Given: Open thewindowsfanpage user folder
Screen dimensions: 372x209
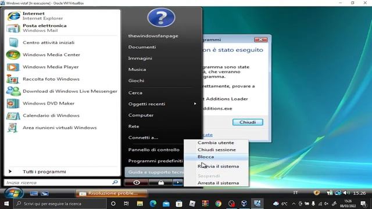Looking at the screenshot, I should pyautogui.click(x=153, y=36).
